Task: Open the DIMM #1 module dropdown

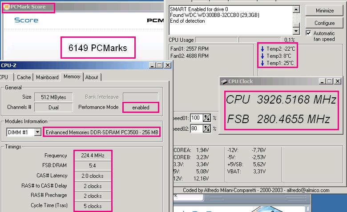Action: pos(38,132)
